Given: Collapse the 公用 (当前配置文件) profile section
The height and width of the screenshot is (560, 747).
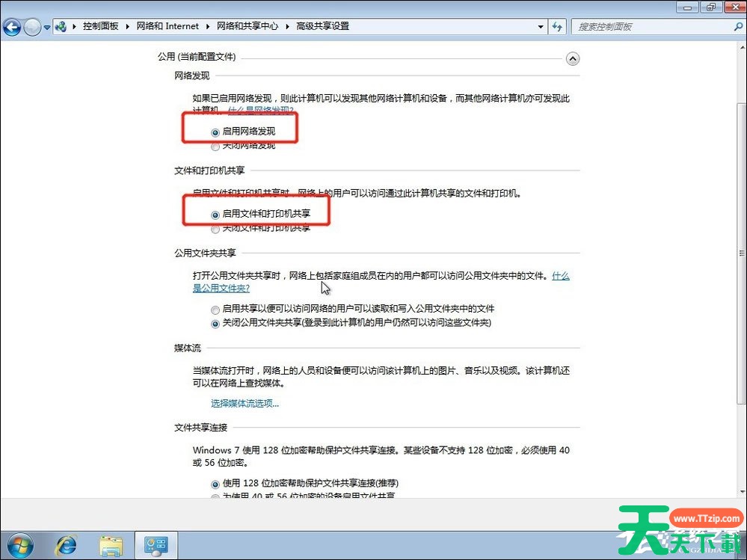Looking at the screenshot, I should pyautogui.click(x=573, y=58).
